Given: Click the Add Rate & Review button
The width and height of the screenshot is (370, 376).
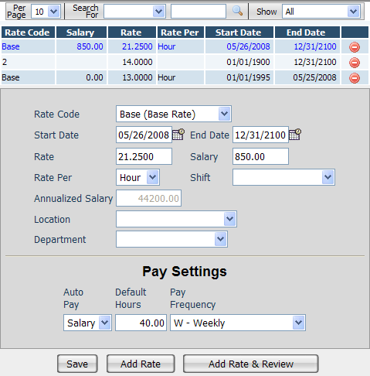Looking at the screenshot, I should pos(251,364).
